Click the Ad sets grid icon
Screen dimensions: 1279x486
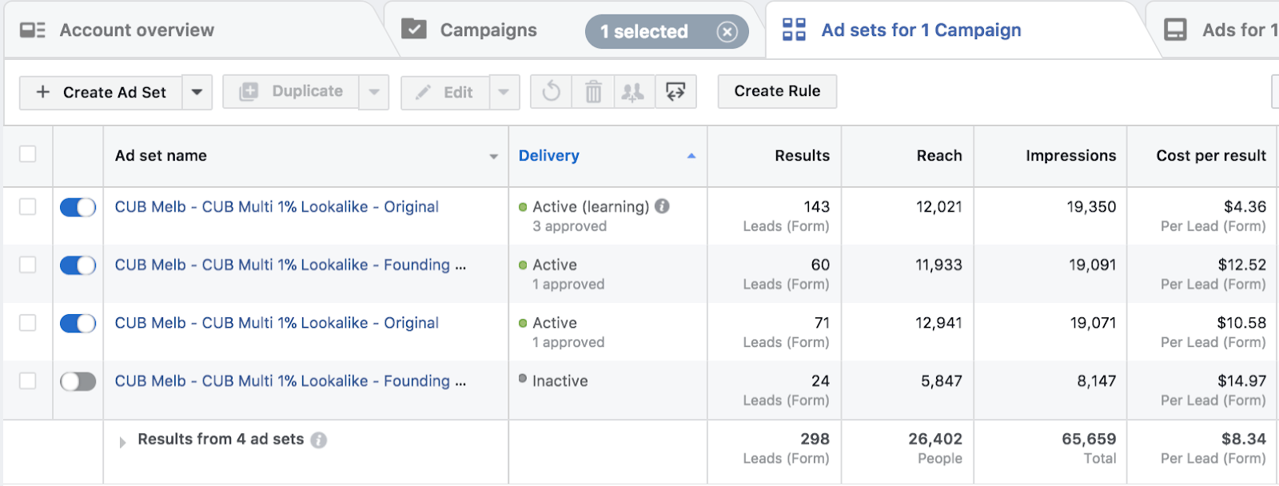[794, 30]
